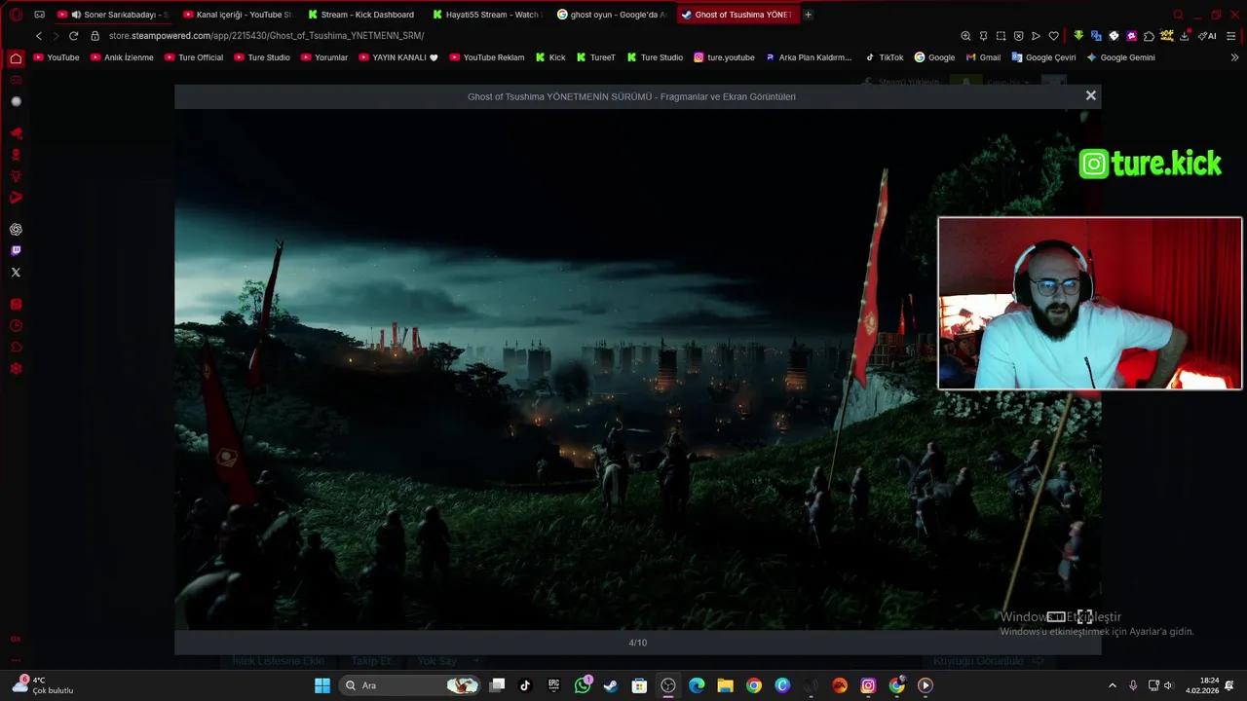Open WhatsApp from the taskbar
Image resolution: width=1247 pixels, height=701 pixels.
pos(583,685)
